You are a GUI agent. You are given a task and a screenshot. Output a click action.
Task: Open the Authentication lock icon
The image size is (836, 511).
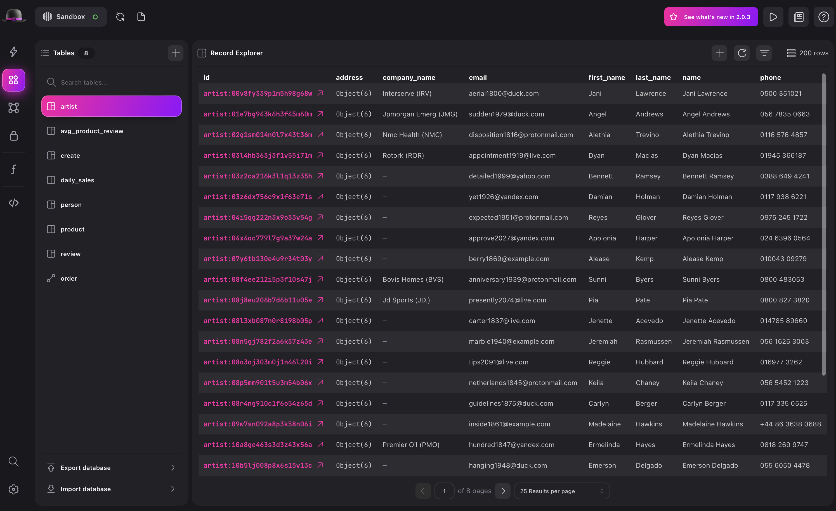(14, 135)
